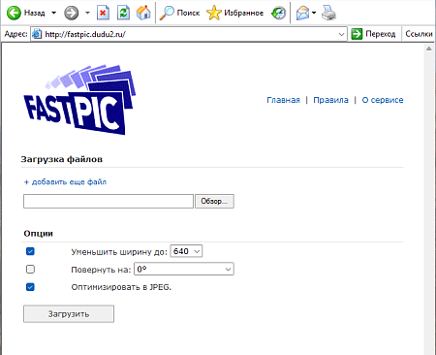Click the Поиск search toolbar button
436x355 pixels.
(x=180, y=13)
